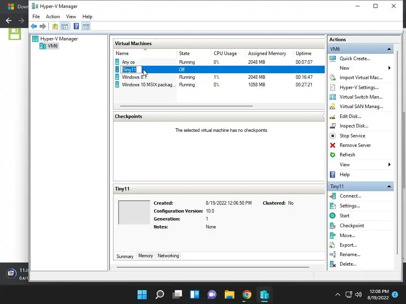The image size is (406, 304).
Task: Open the View menu in menu bar
Action: [x=71, y=17]
